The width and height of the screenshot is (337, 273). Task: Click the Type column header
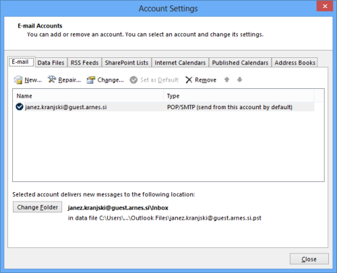tap(239, 96)
